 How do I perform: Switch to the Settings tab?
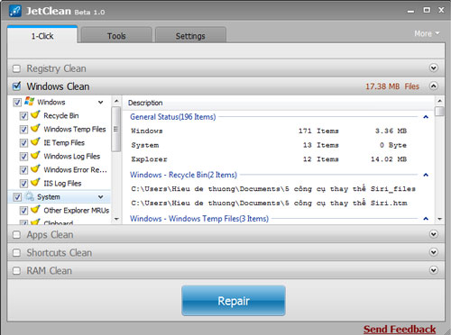coord(190,36)
